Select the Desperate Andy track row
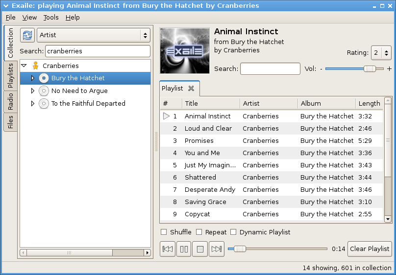Viewport: 396px width, 275px height. 272,189
